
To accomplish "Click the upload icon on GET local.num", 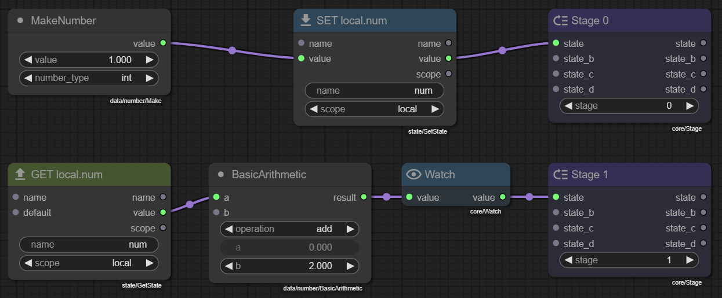I will tap(20, 174).
